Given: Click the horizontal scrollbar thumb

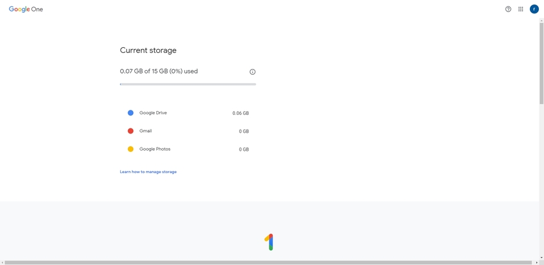Looking at the screenshot, I should click(268, 262).
